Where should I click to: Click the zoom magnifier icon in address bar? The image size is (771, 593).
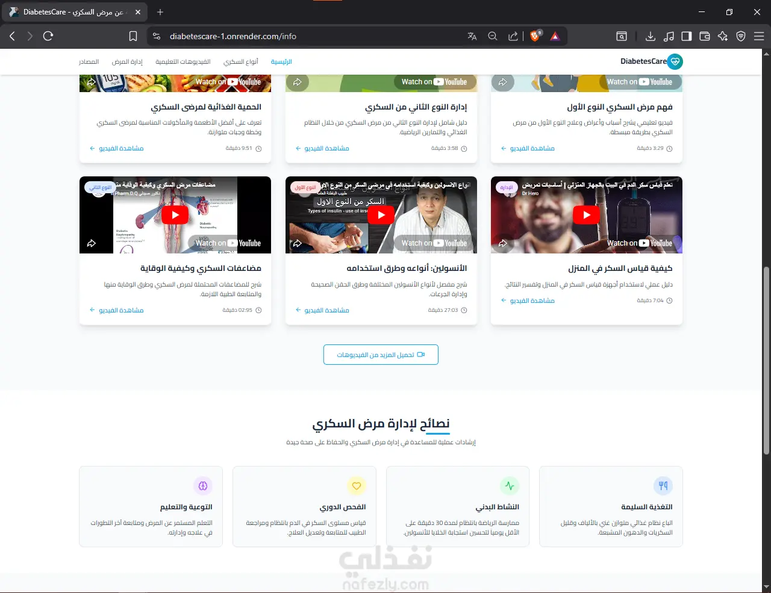[493, 36]
